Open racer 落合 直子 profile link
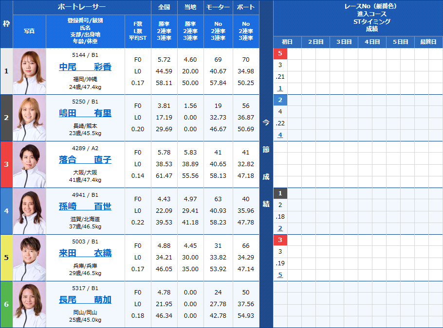The width and height of the screenshot is (443, 328). (x=85, y=160)
